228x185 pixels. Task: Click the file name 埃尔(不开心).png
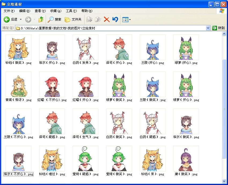(19, 174)
